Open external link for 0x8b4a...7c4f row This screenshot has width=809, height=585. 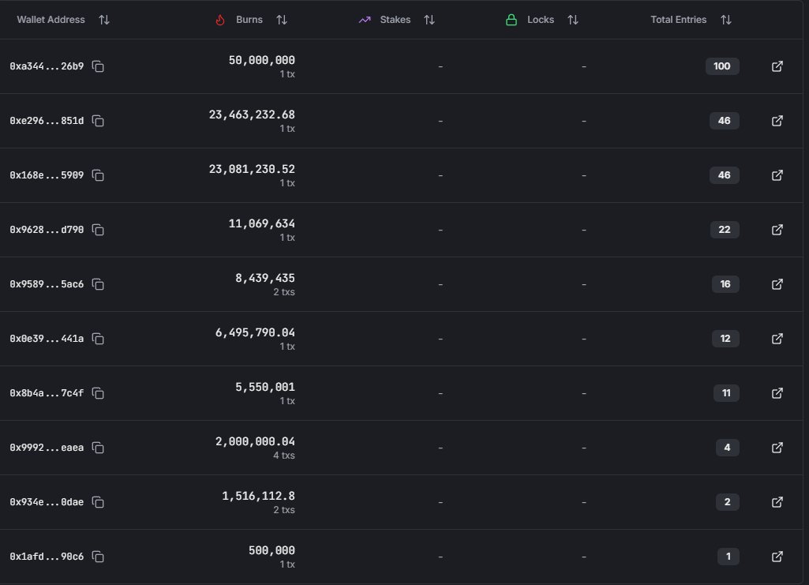point(777,393)
